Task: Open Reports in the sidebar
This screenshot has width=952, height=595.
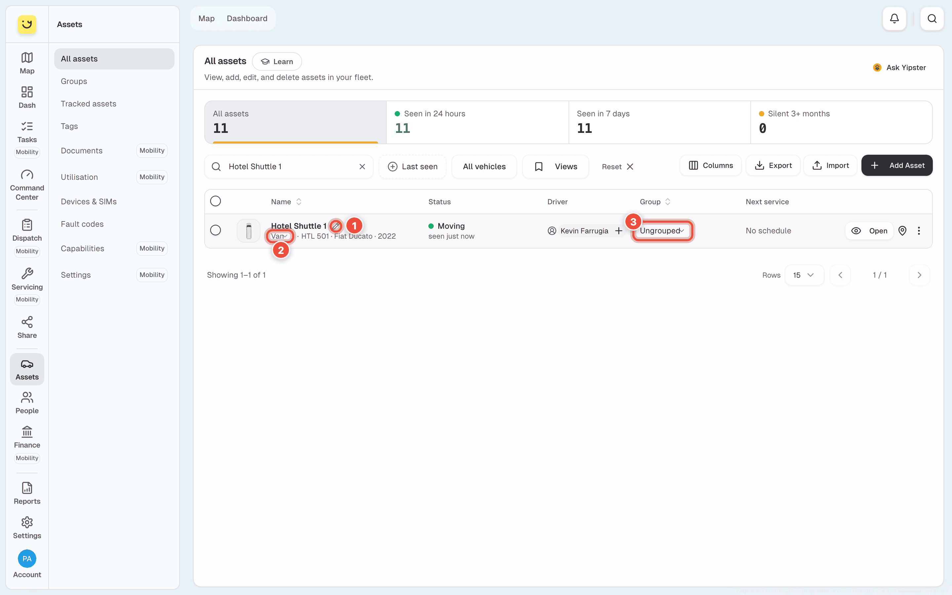Action: [x=27, y=493]
